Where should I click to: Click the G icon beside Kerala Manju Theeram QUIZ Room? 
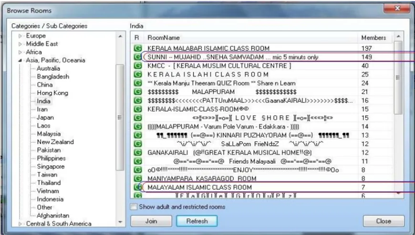pyautogui.click(x=137, y=83)
